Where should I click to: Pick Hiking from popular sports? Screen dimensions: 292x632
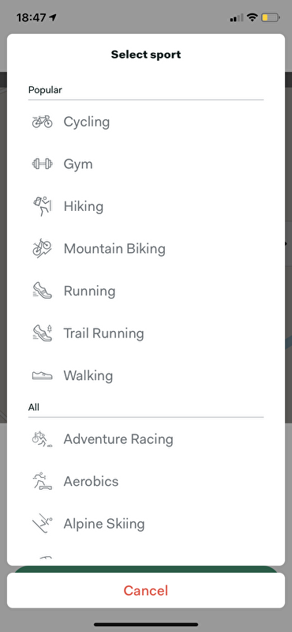click(146, 206)
